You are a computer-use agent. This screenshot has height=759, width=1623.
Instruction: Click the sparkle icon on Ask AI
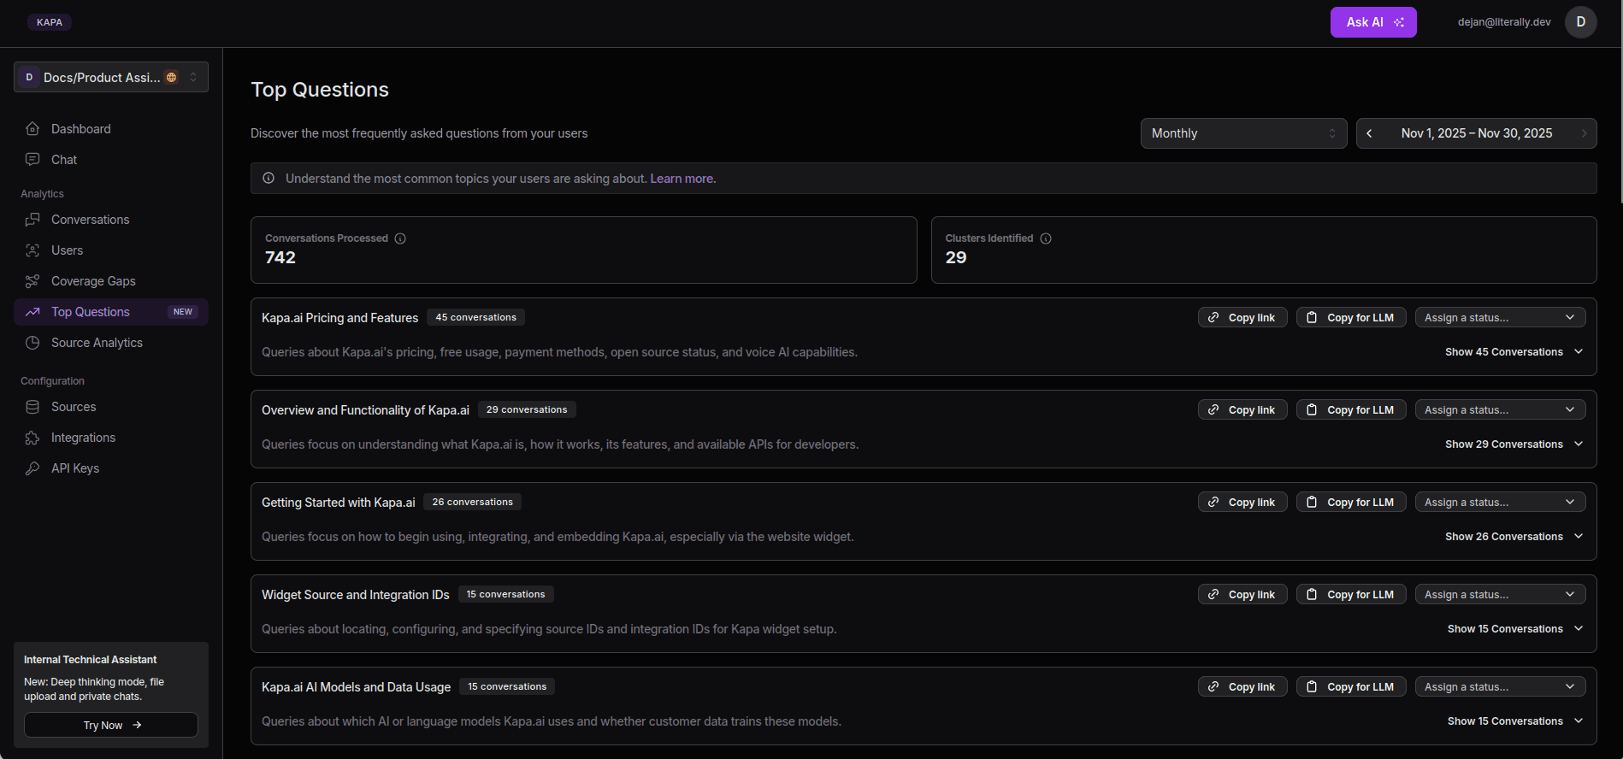(x=1399, y=22)
